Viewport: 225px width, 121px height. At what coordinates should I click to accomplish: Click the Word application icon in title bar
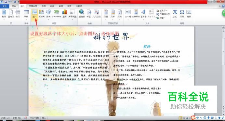pyautogui.click(x=2, y=2)
